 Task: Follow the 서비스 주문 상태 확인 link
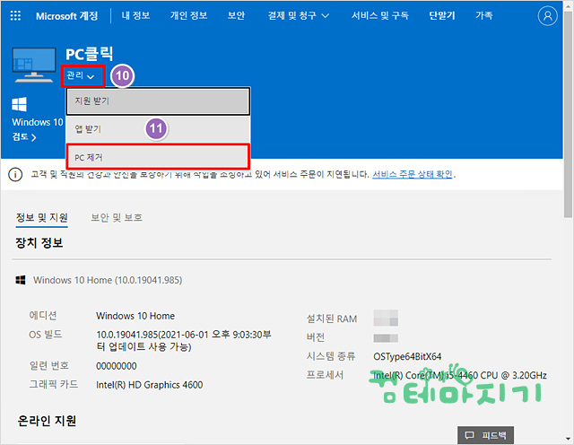413,174
